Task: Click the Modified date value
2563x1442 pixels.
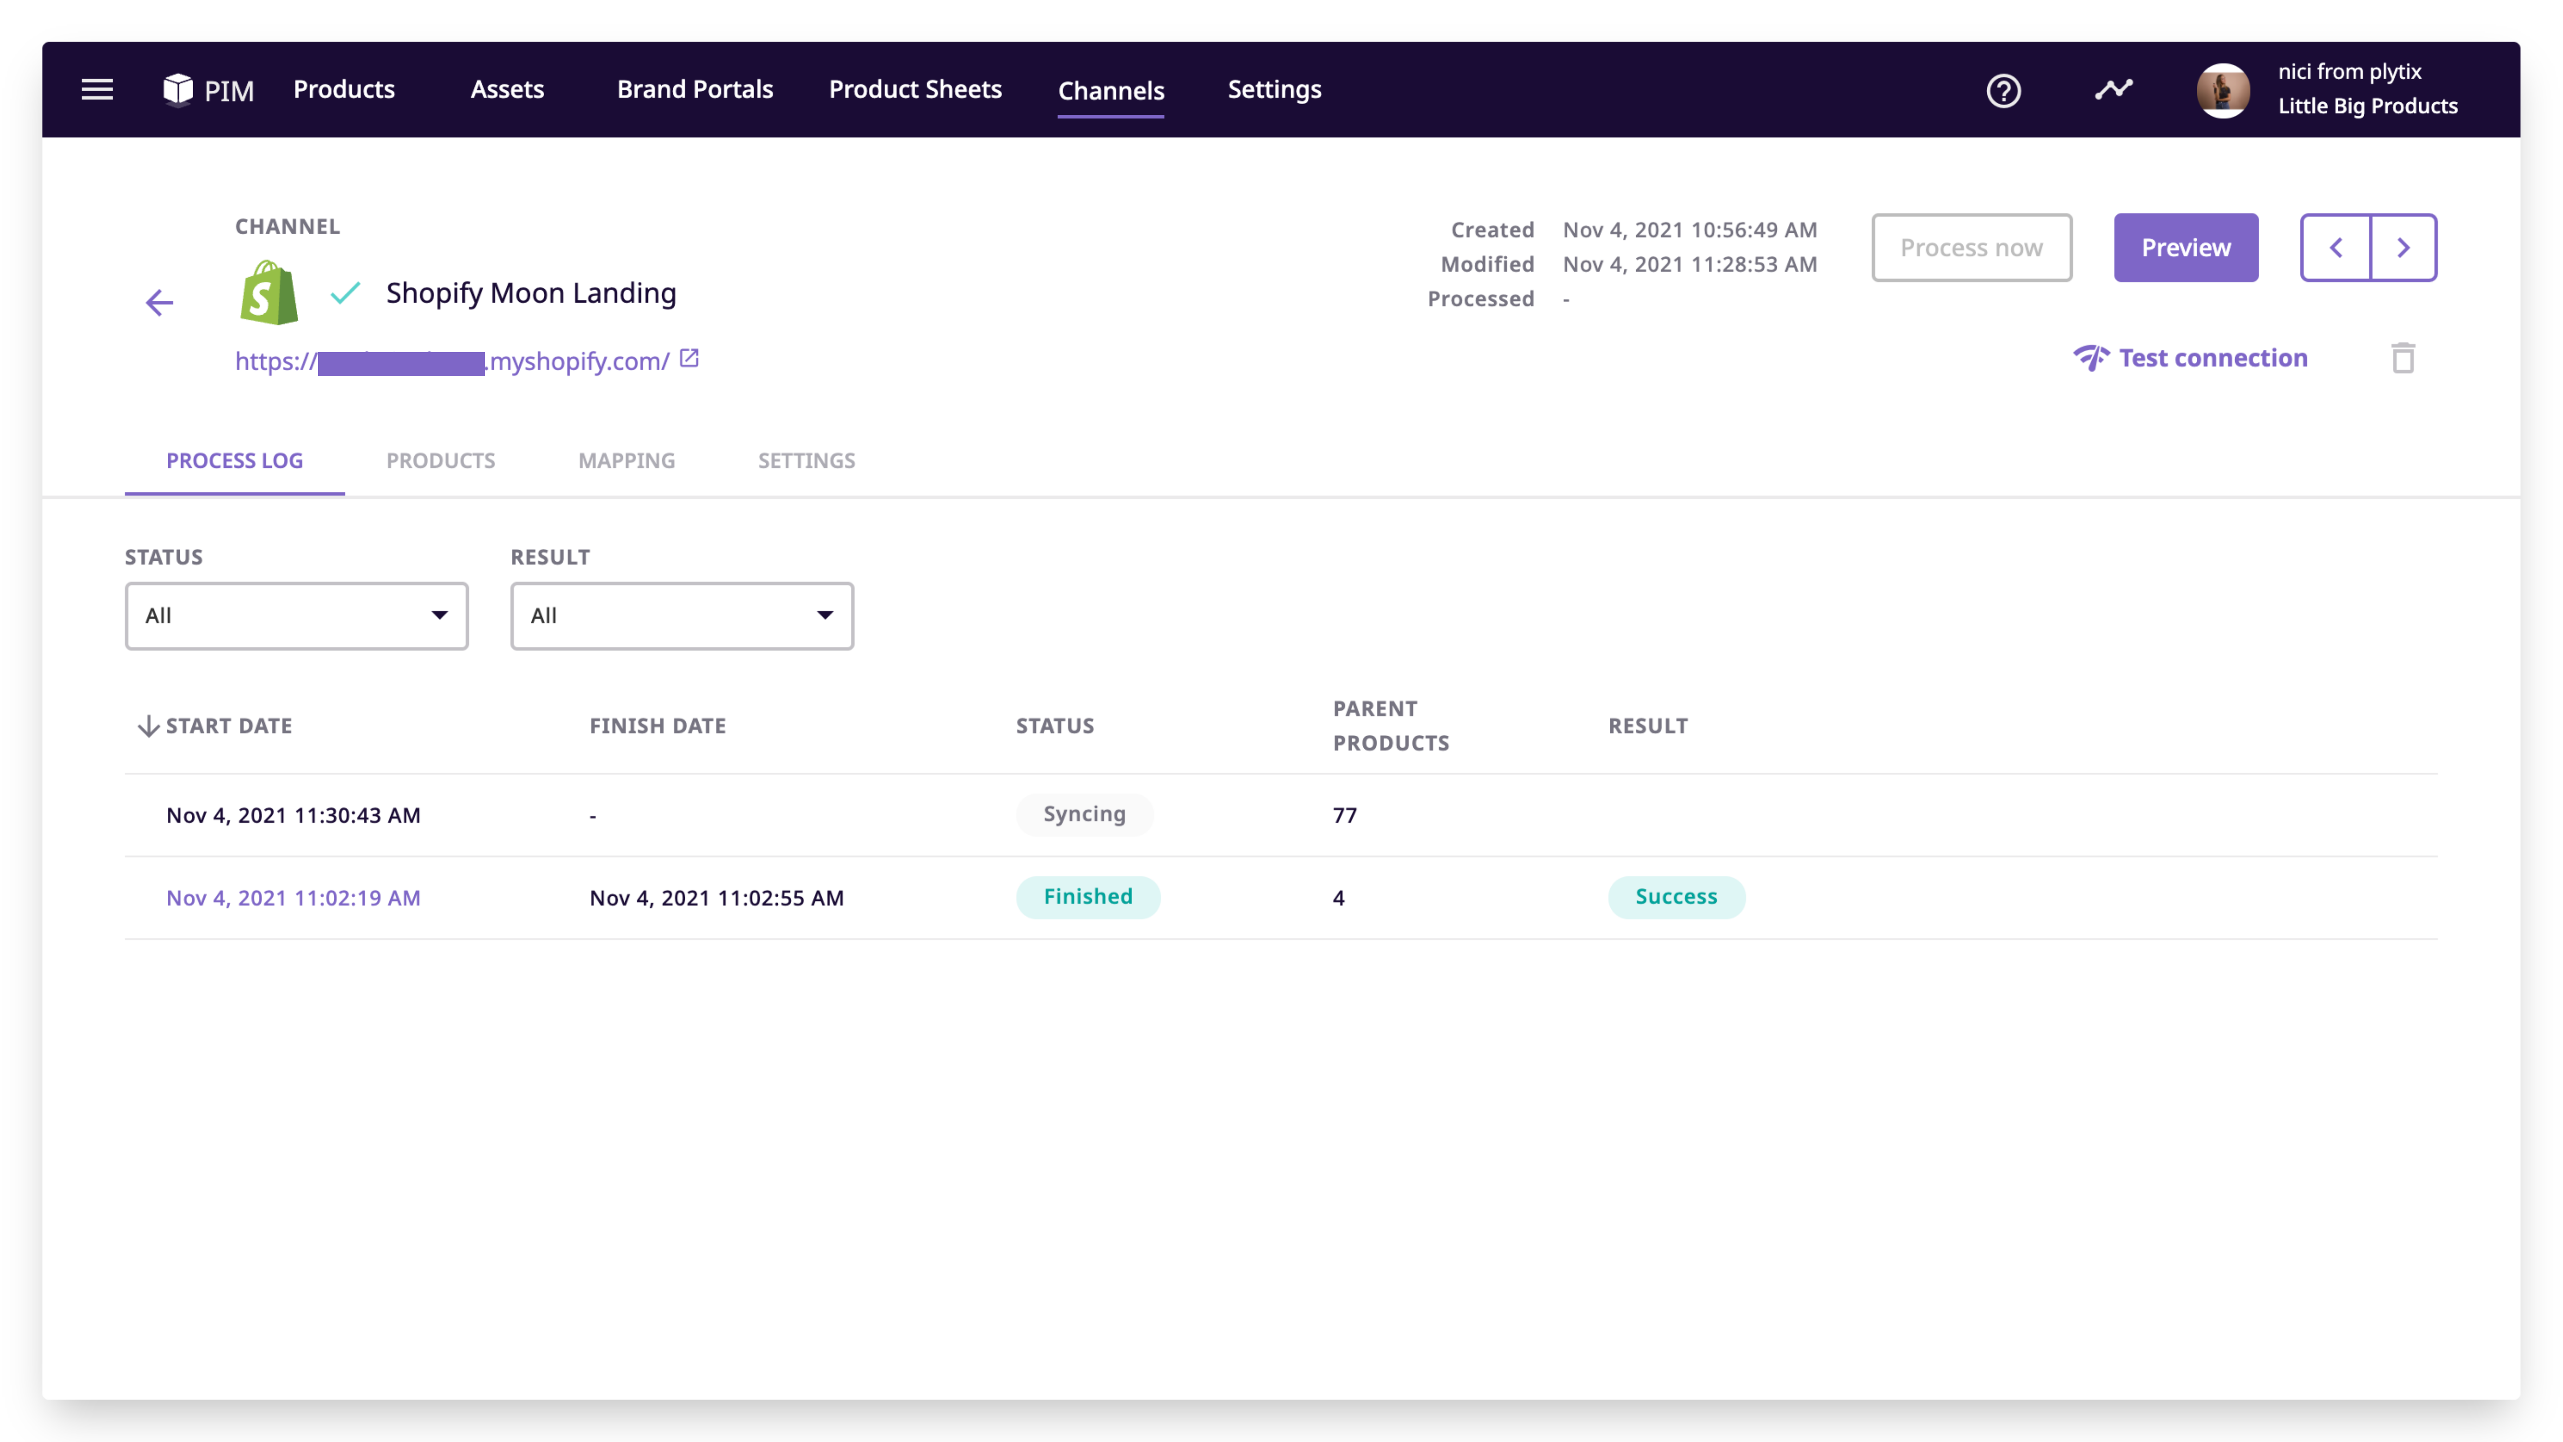Action: 1690,265
